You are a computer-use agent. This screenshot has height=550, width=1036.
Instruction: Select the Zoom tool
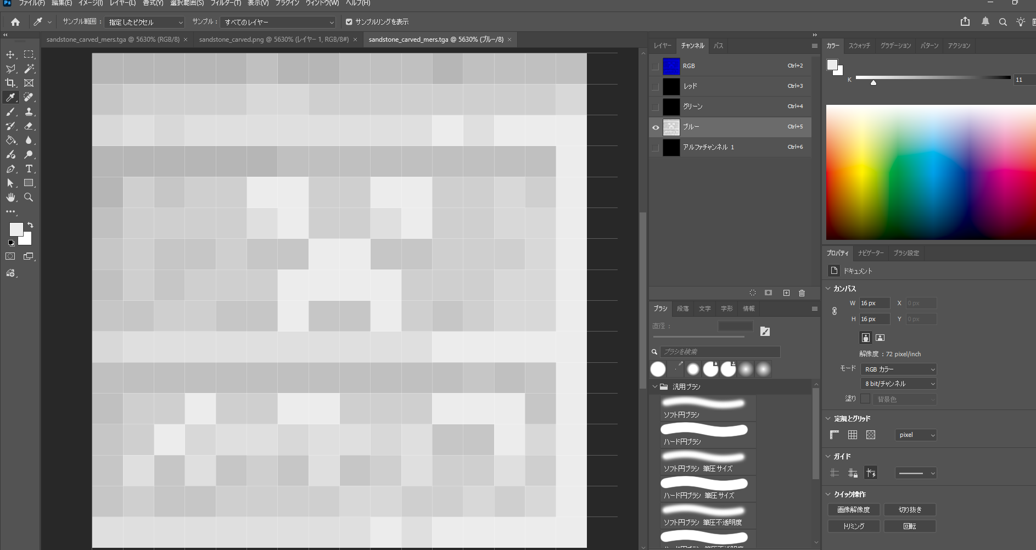click(29, 197)
